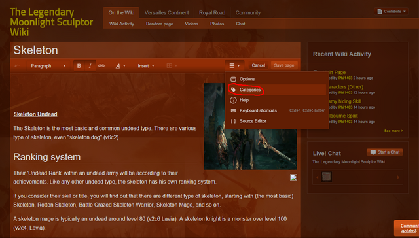Insert a link with the chain icon
The image size is (419, 238).
(x=101, y=66)
